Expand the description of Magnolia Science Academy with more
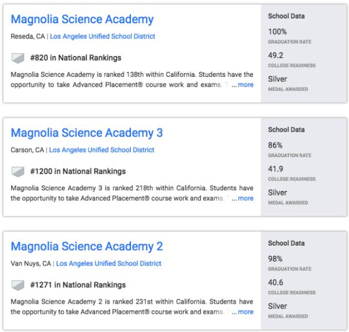 point(245,85)
